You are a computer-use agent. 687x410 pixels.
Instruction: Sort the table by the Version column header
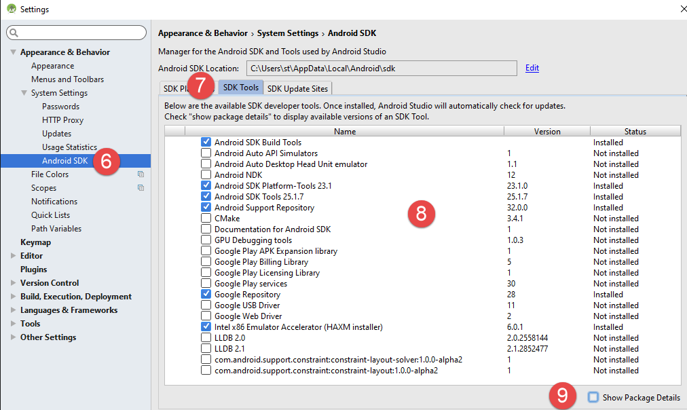coord(546,131)
